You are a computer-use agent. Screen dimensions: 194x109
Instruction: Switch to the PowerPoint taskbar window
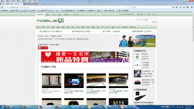click(x=128, y=107)
